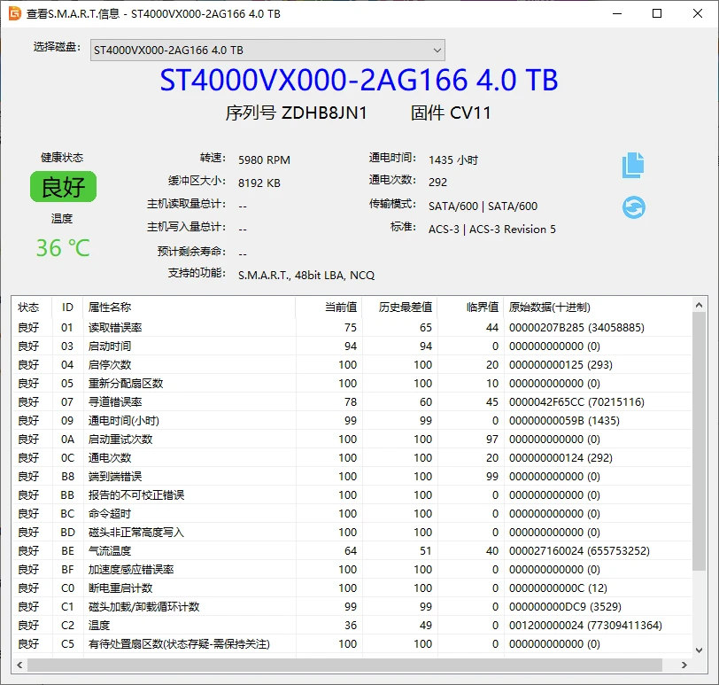The width and height of the screenshot is (719, 685).
Task: Select the 有待处置扇区数 row
Action: pos(352,643)
